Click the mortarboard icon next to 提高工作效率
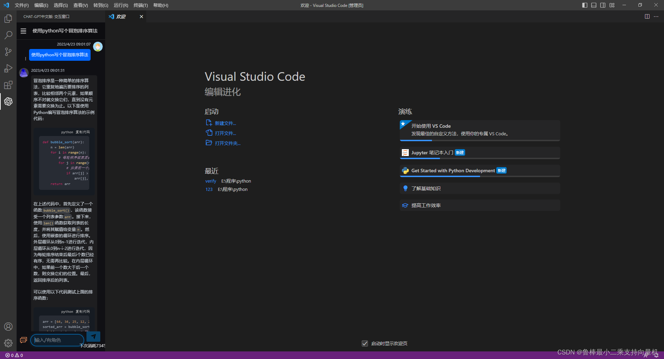Screen dimensions: 664x359 coord(405,205)
